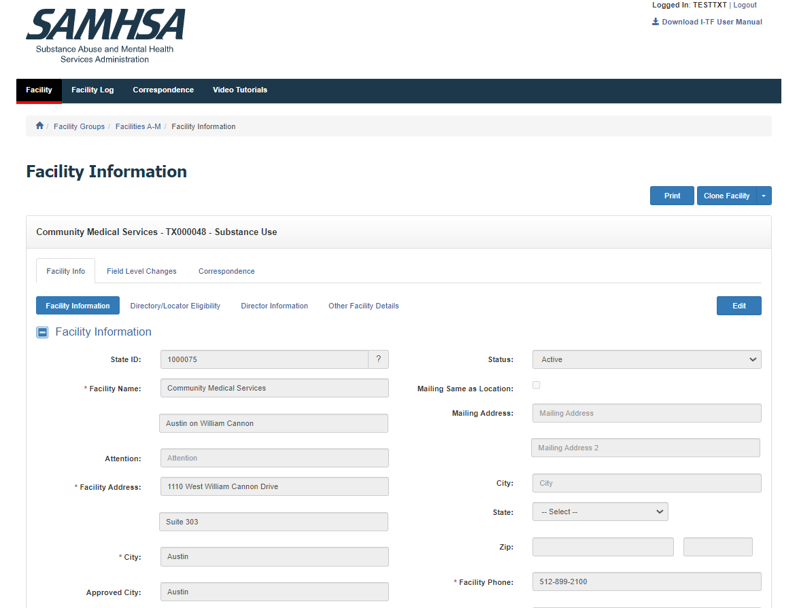Open the Video Tutorials menu
The width and height of the screenshot is (797, 608).
click(239, 90)
